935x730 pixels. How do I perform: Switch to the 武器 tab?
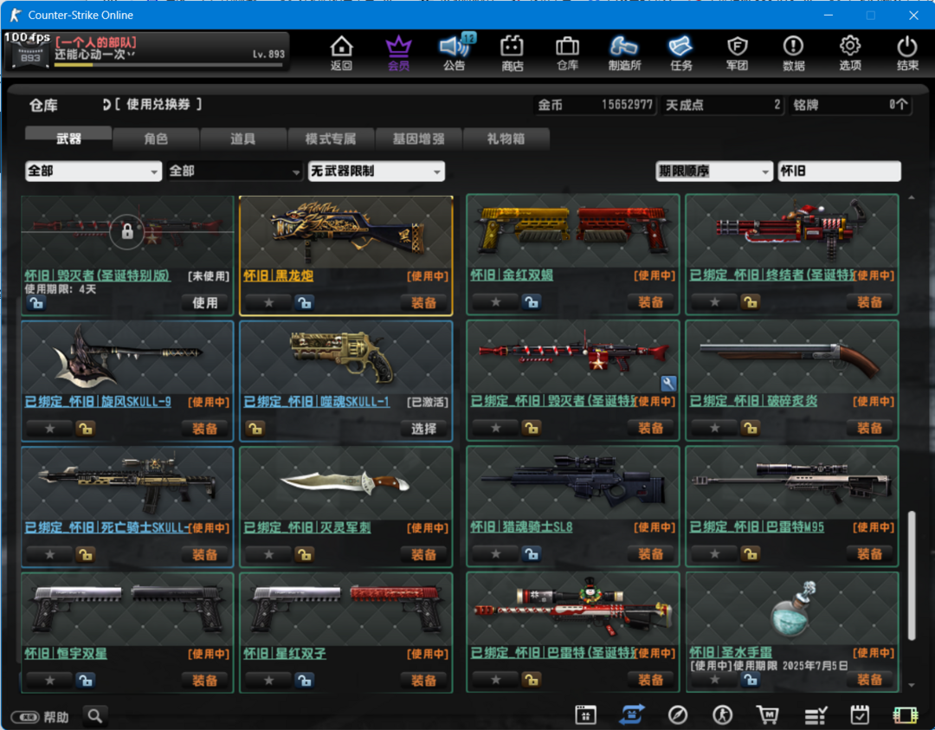point(68,139)
